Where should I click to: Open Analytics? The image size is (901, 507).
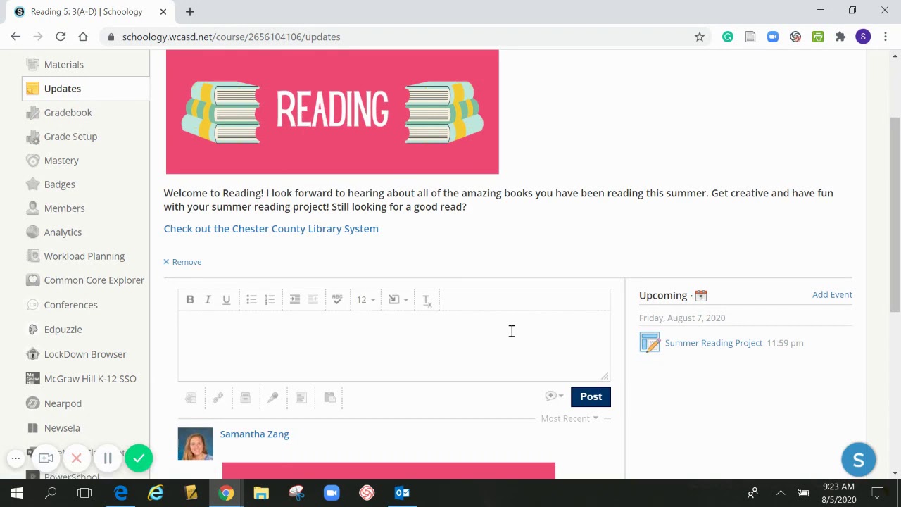[63, 232]
